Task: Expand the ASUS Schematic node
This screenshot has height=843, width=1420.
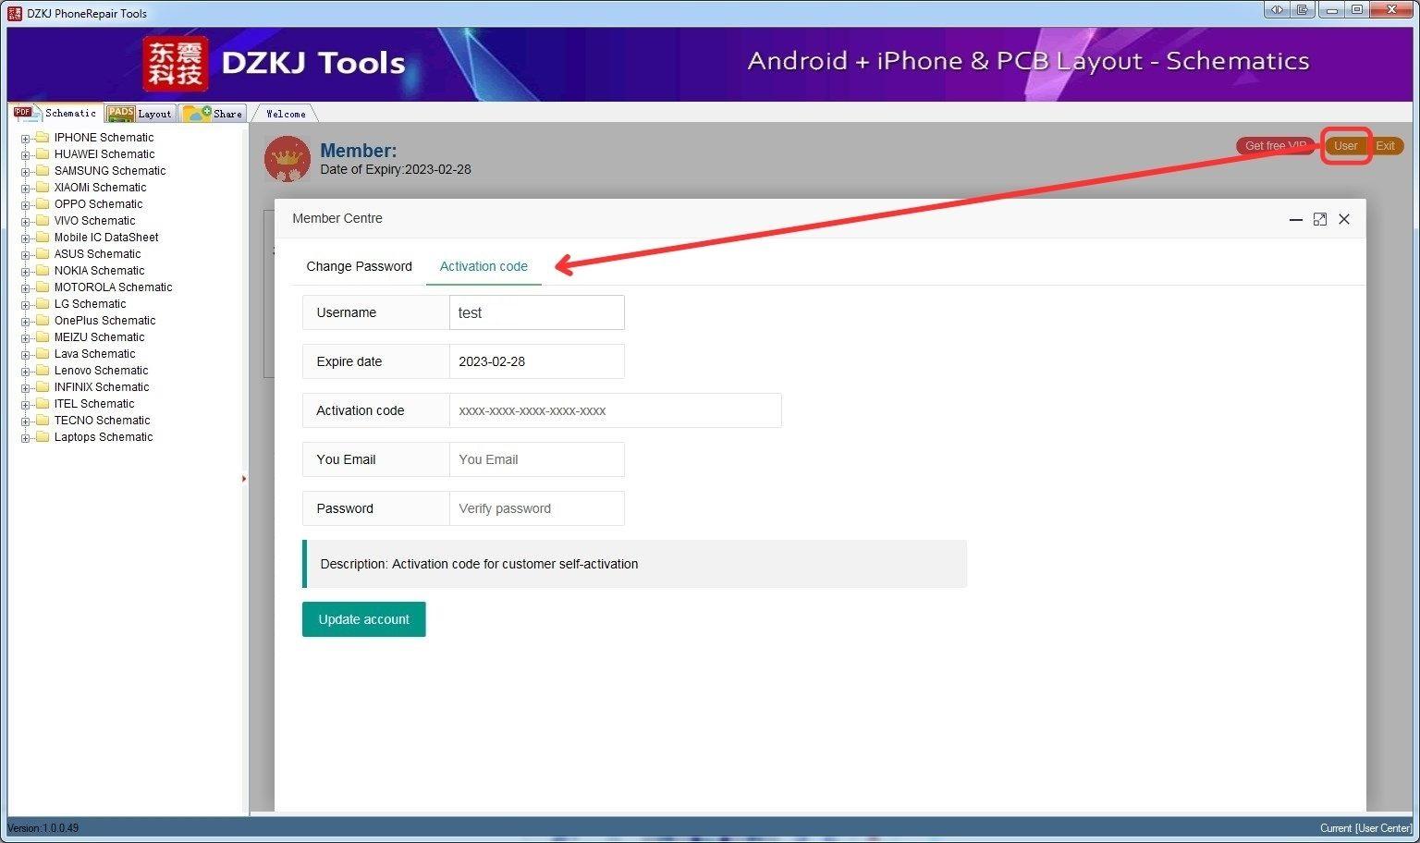Action: point(26,255)
